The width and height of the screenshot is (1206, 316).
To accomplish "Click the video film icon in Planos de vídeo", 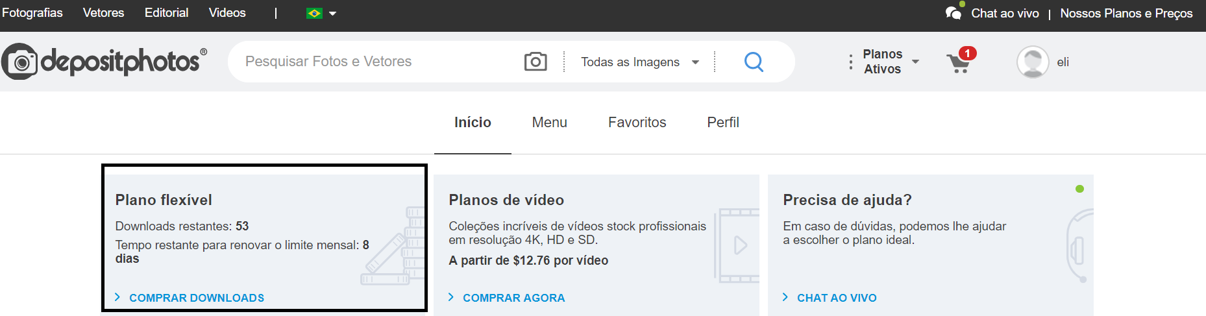I will pos(737,245).
